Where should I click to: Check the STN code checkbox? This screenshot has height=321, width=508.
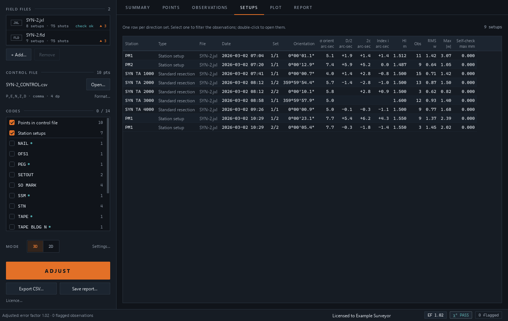12,206
